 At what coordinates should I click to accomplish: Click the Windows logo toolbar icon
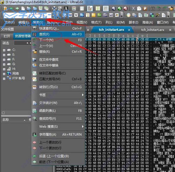117,15
